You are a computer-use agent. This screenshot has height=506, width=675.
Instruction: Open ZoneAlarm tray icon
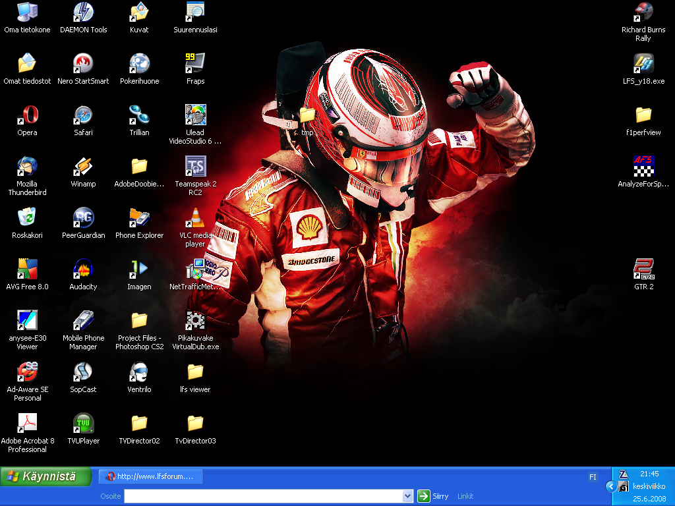pyautogui.click(x=623, y=474)
